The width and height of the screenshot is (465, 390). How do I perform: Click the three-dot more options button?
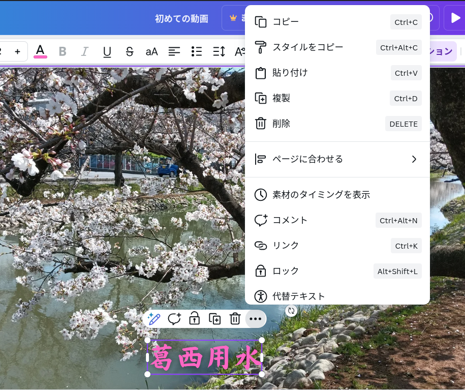(x=255, y=319)
